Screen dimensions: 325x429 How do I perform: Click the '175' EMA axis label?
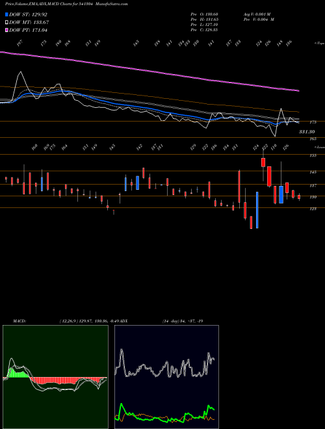[x=313, y=122]
